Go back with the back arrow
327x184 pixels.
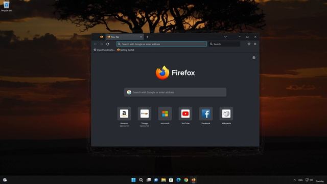coord(96,44)
